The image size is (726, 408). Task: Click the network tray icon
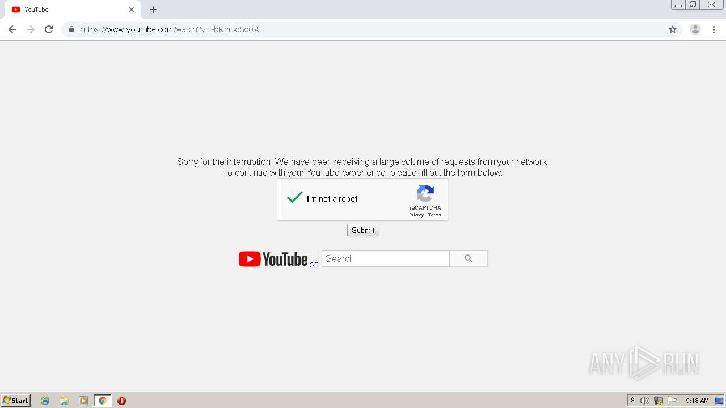[x=659, y=401]
